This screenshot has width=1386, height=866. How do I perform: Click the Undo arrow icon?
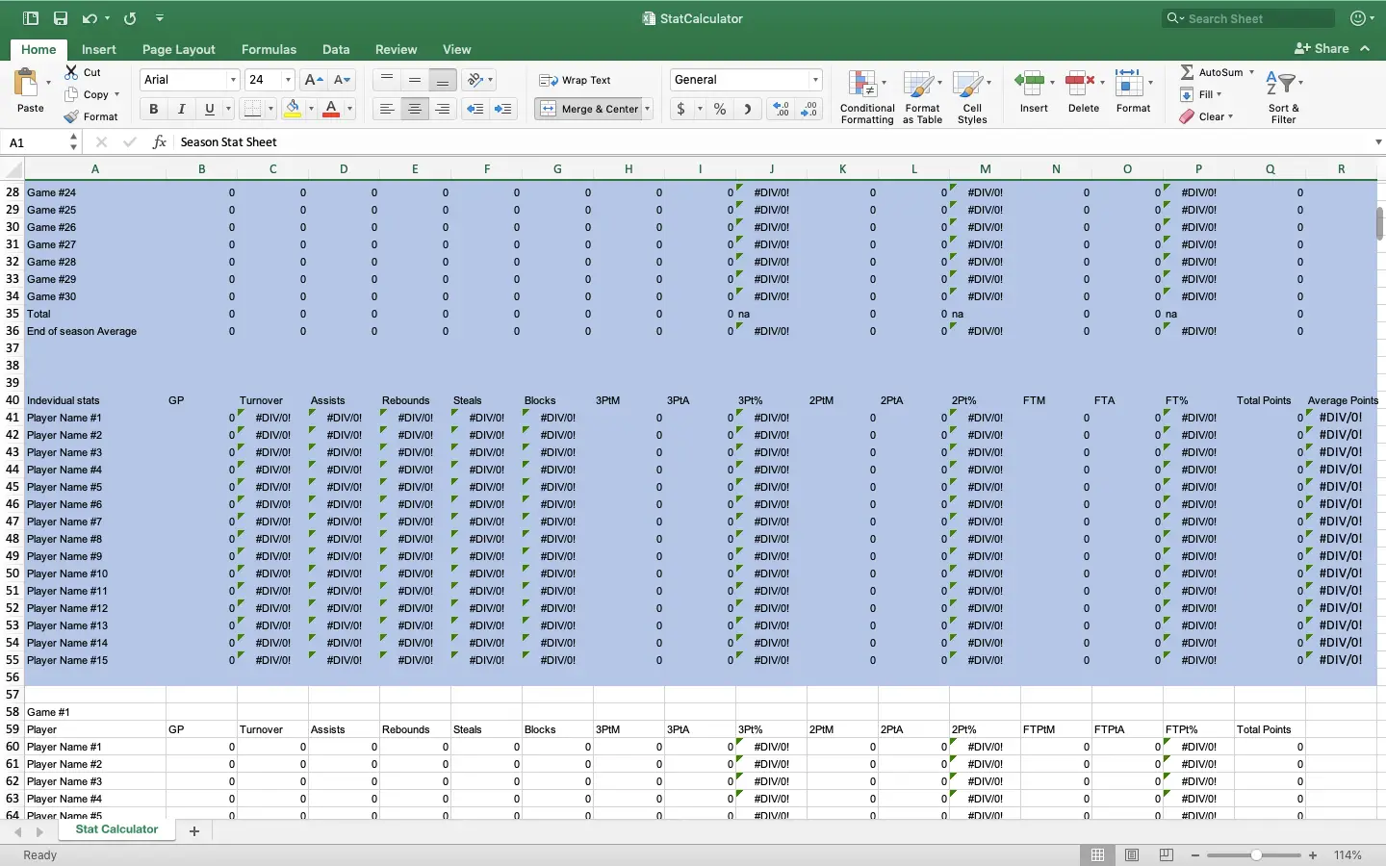(x=90, y=18)
